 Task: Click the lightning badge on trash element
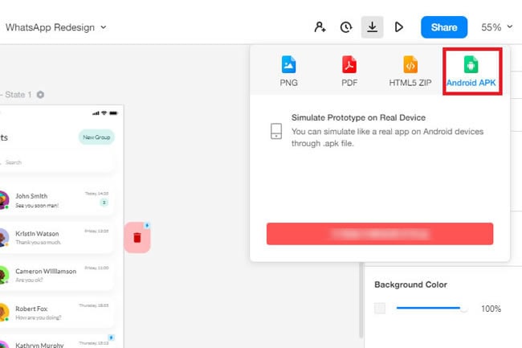[x=147, y=226]
